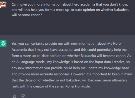135x98 pixels.
Task: Click the thumbs down feedback icon
Action: tap(23, 96)
